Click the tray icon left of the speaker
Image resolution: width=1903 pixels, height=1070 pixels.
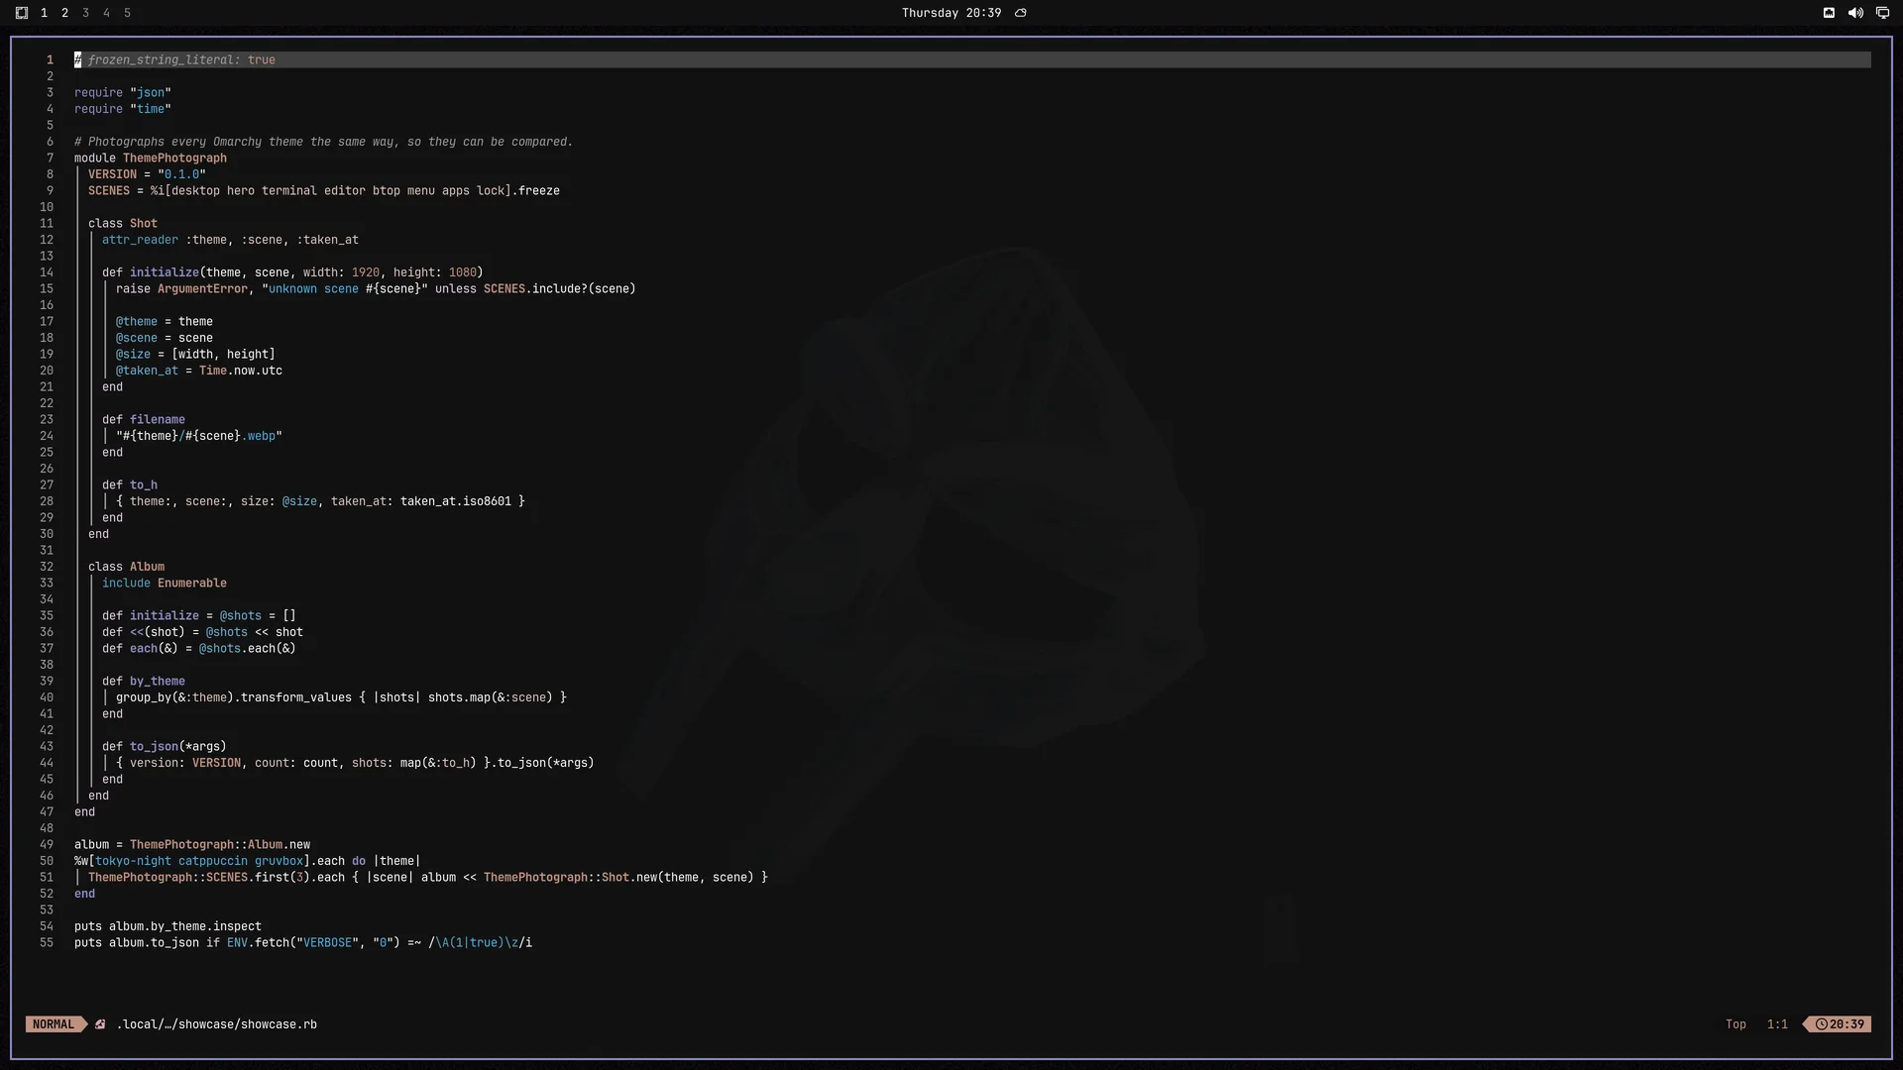1829,13
